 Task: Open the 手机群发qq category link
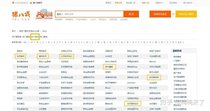22,77
